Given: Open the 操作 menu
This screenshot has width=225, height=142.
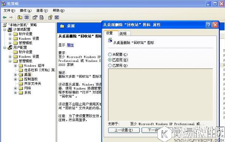Looking at the screenshot, I should pos(26,10).
